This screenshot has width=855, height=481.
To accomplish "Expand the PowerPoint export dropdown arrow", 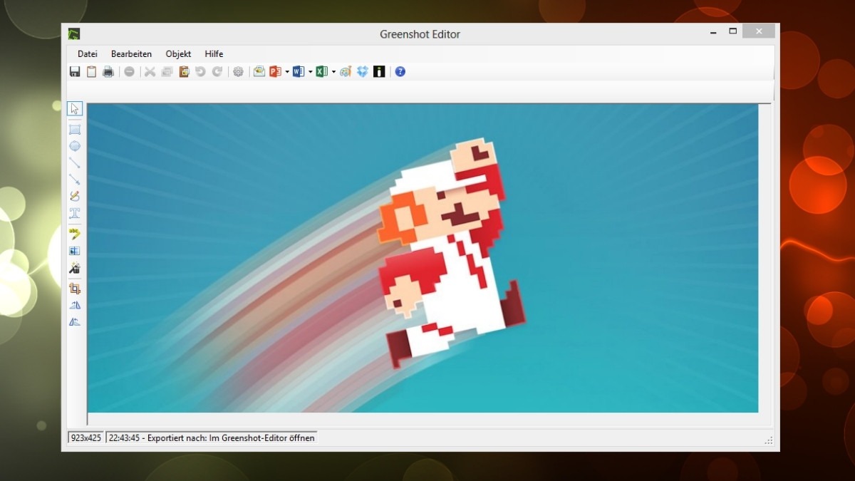I will pyautogui.click(x=287, y=72).
